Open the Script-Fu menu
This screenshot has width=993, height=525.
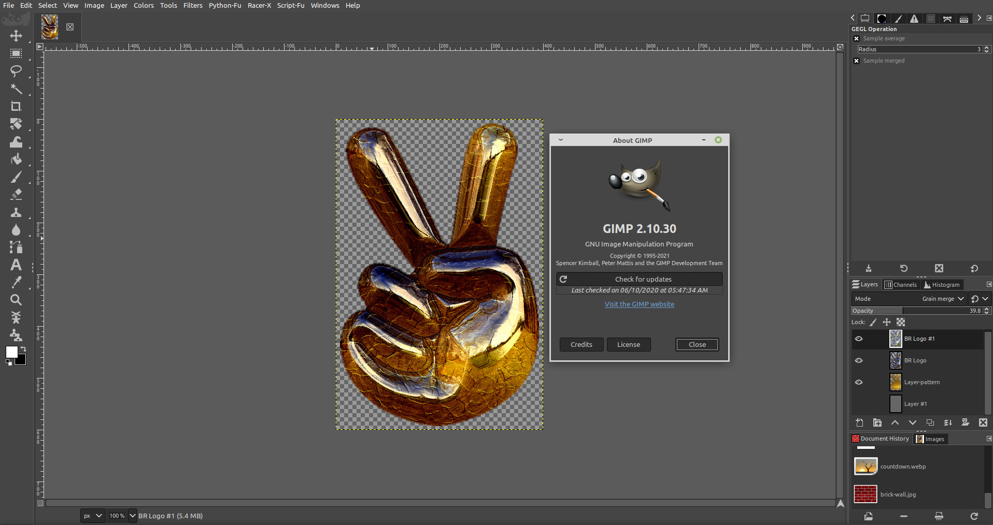click(x=291, y=5)
